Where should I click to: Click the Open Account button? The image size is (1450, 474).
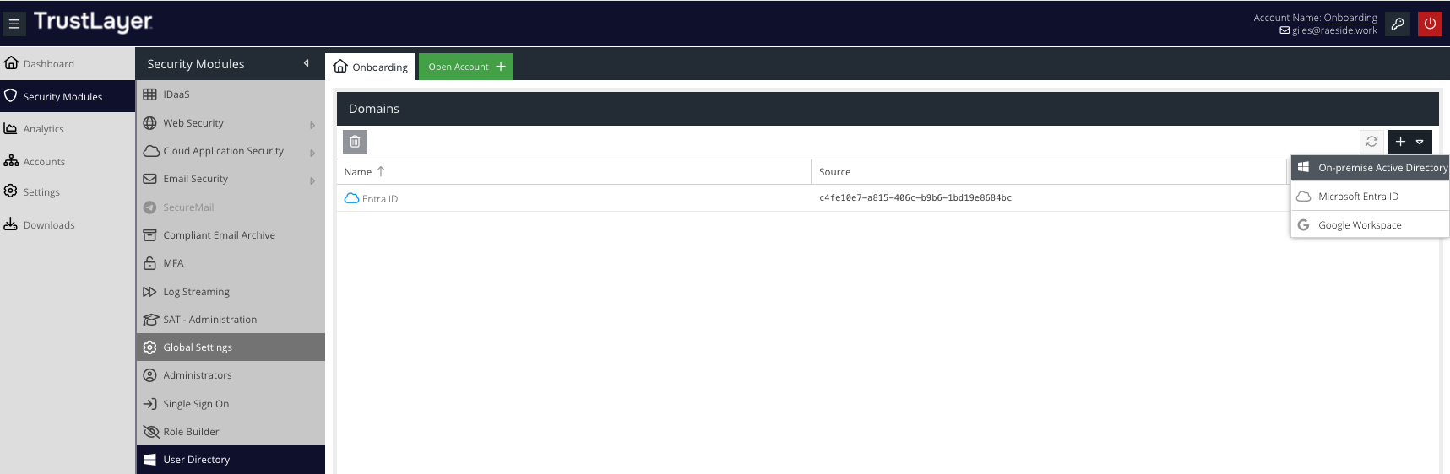[x=466, y=67]
